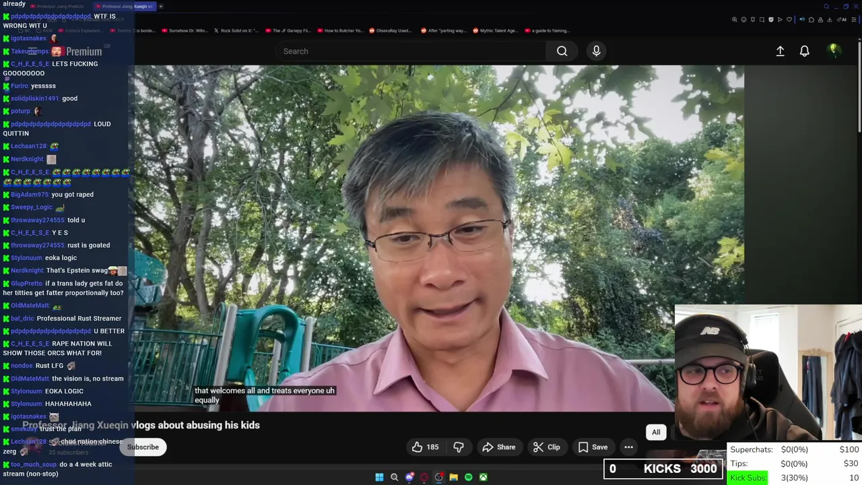Image resolution: width=862 pixels, height=485 pixels.
Task: Open the 'Mythic Talent Age...' bookmark
Action: coord(495,30)
